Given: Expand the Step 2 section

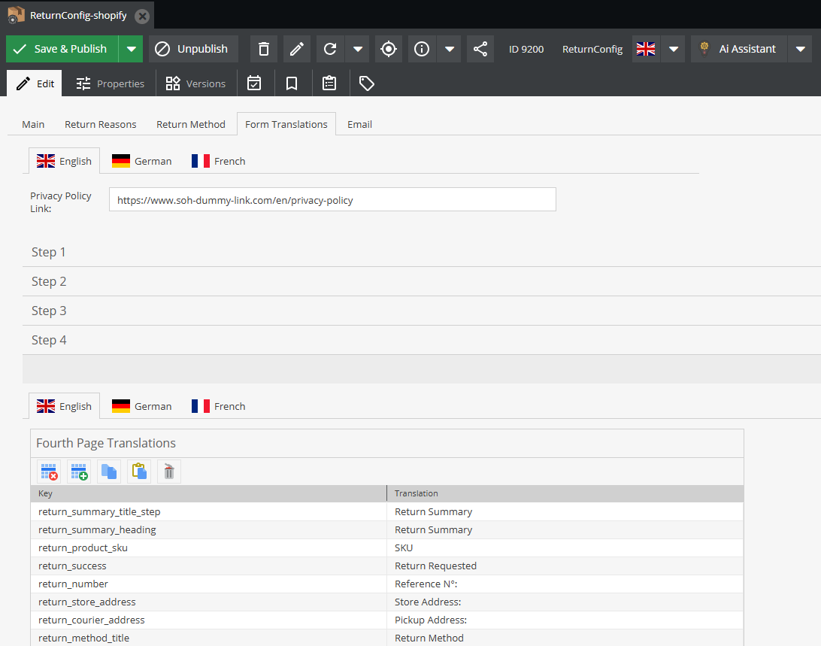Looking at the screenshot, I should pos(49,281).
